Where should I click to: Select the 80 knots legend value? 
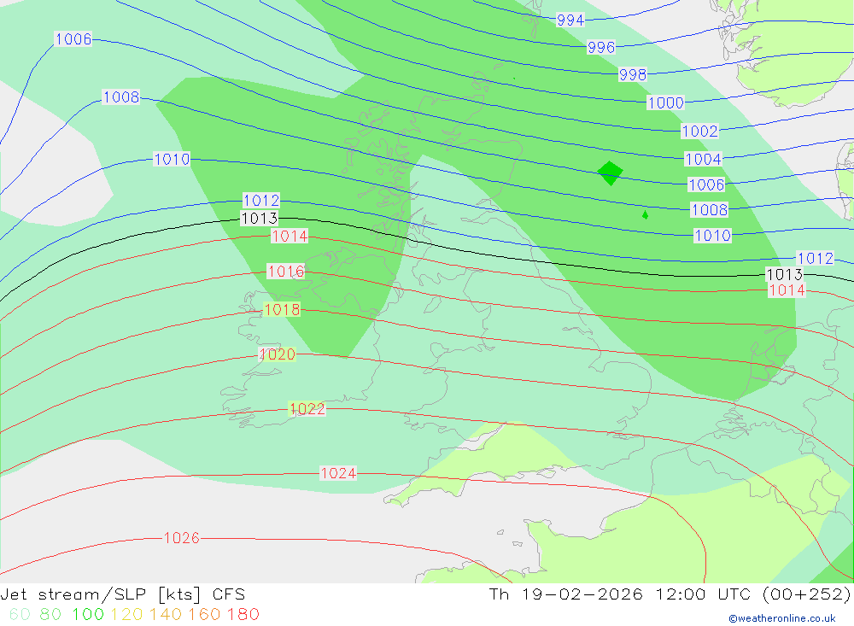pos(50,615)
